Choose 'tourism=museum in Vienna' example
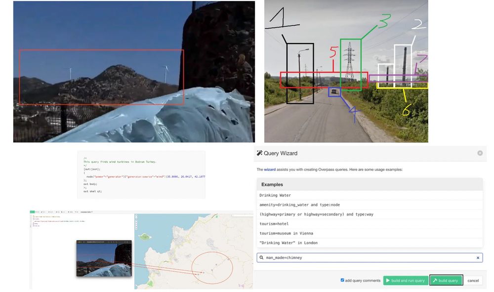Image resolution: width=494 pixels, height=292 pixels. click(x=370, y=233)
